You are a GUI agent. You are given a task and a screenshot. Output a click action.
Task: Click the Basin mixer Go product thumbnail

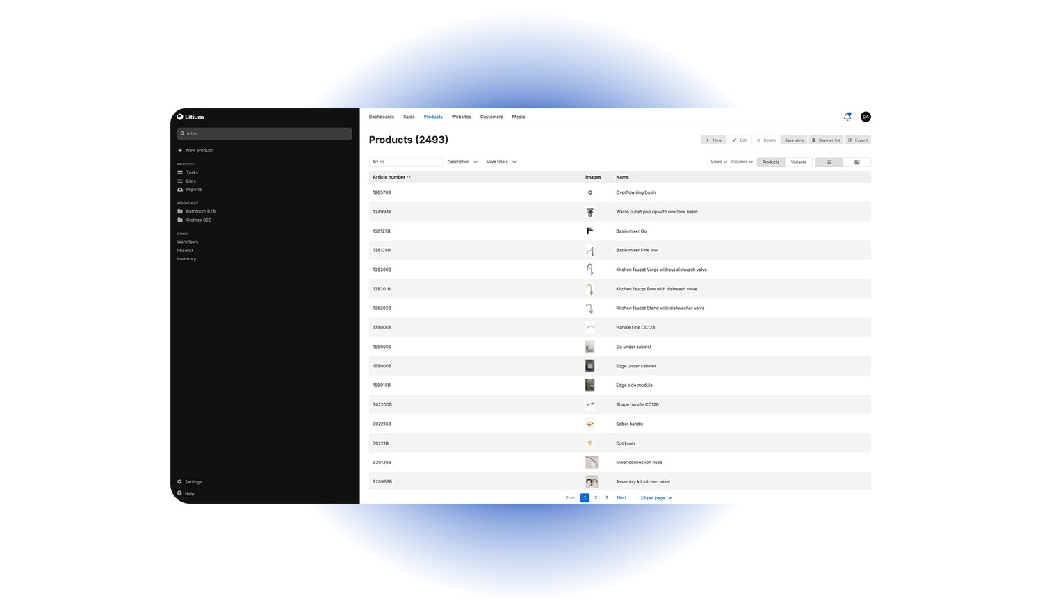[x=589, y=231]
